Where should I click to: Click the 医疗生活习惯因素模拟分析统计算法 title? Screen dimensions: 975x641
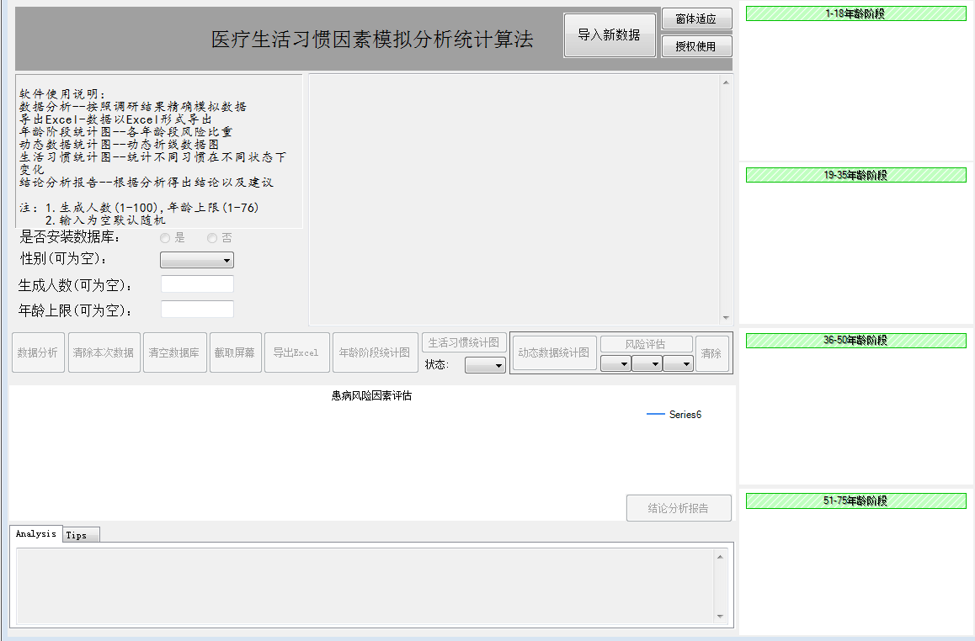pyautogui.click(x=372, y=40)
